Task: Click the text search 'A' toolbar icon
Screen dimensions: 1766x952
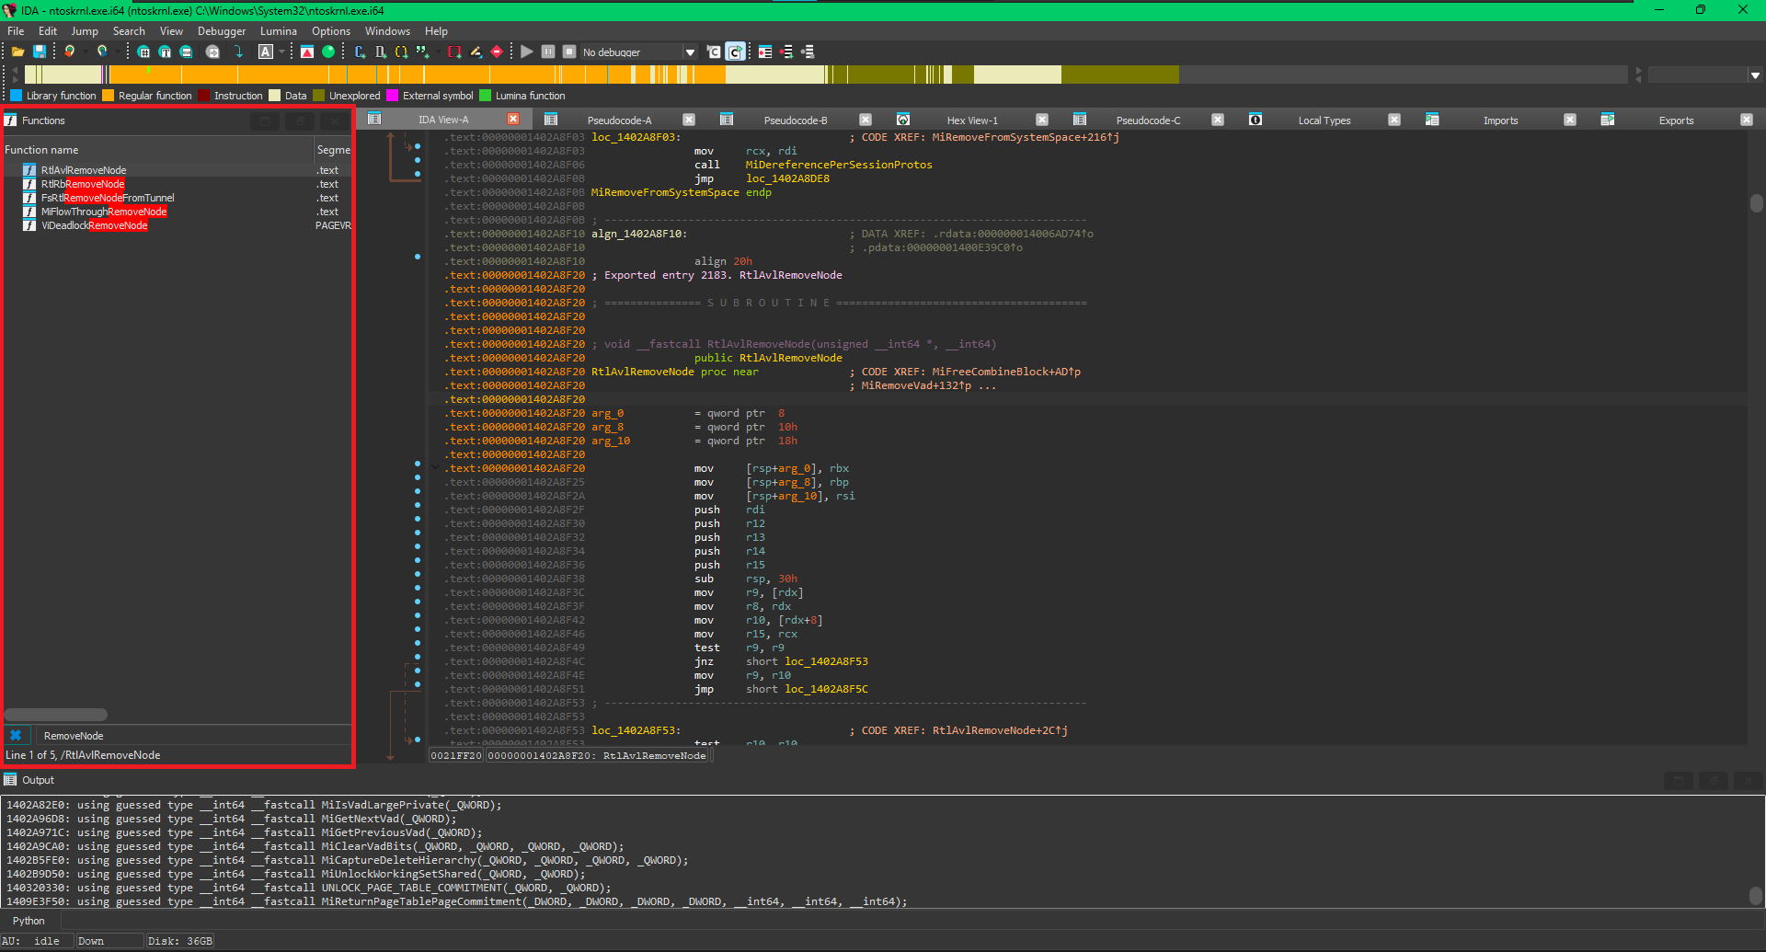Action: pos(265,52)
